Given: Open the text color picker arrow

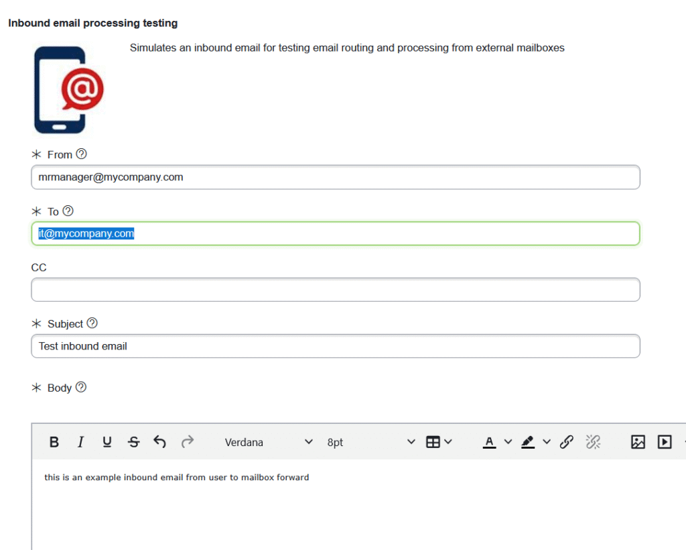Looking at the screenshot, I should pyautogui.click(x=508, y=442).
